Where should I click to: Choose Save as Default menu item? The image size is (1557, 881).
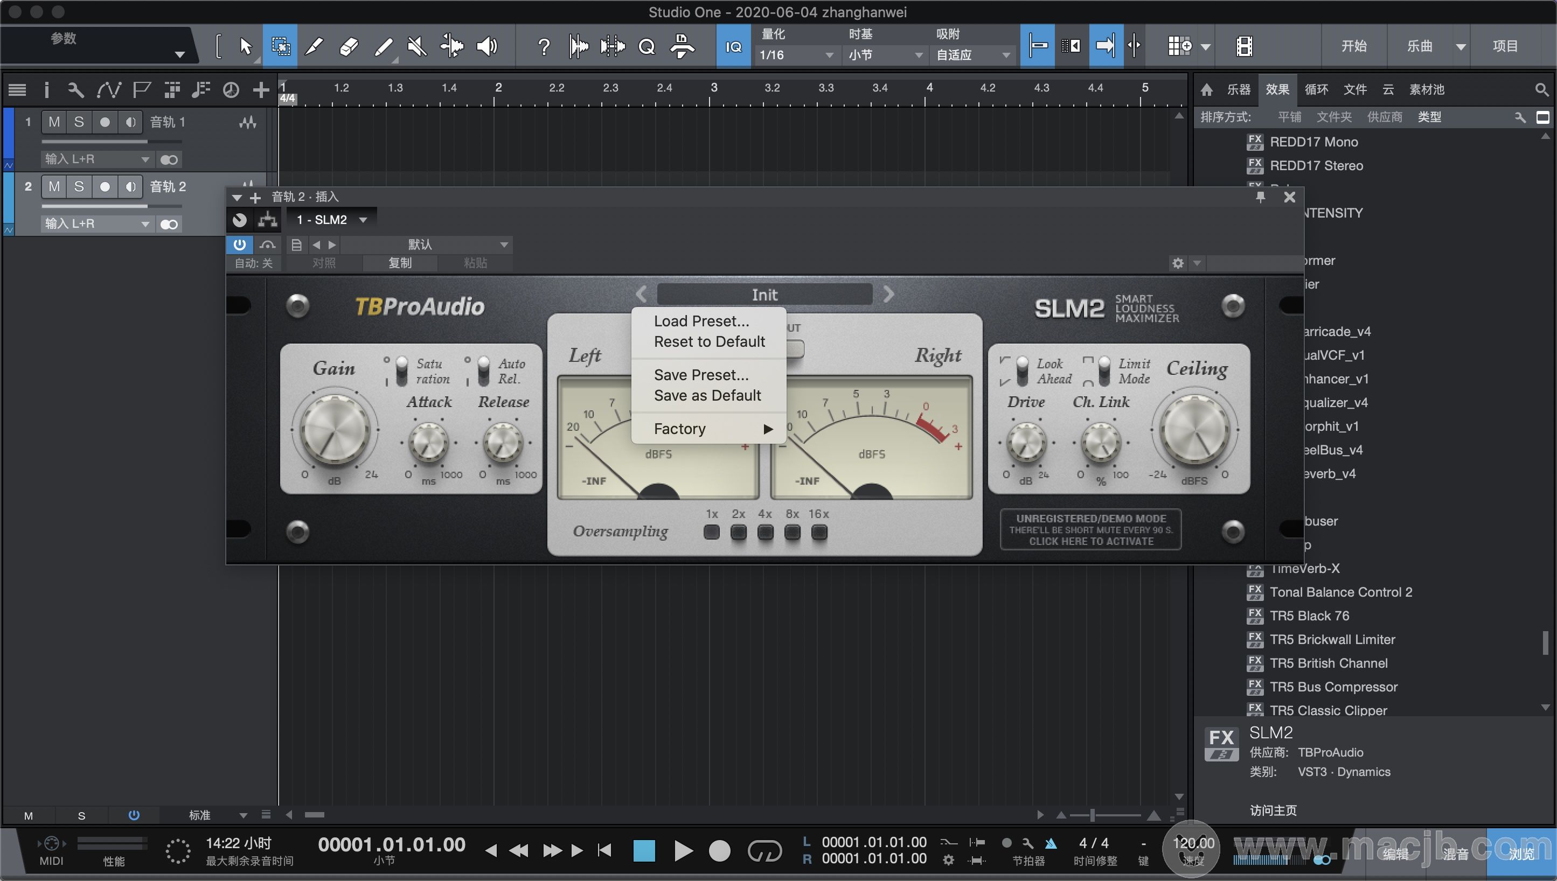[x=707, y=396]
